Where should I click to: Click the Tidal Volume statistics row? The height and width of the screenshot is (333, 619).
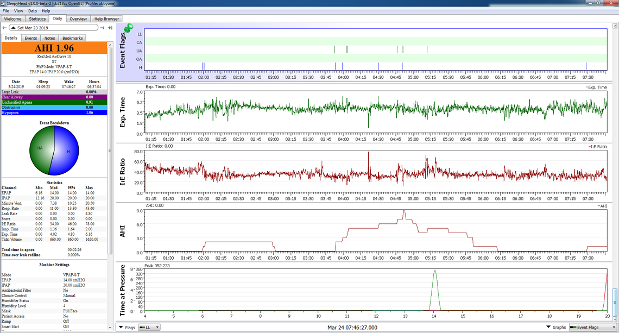[54, 239]
